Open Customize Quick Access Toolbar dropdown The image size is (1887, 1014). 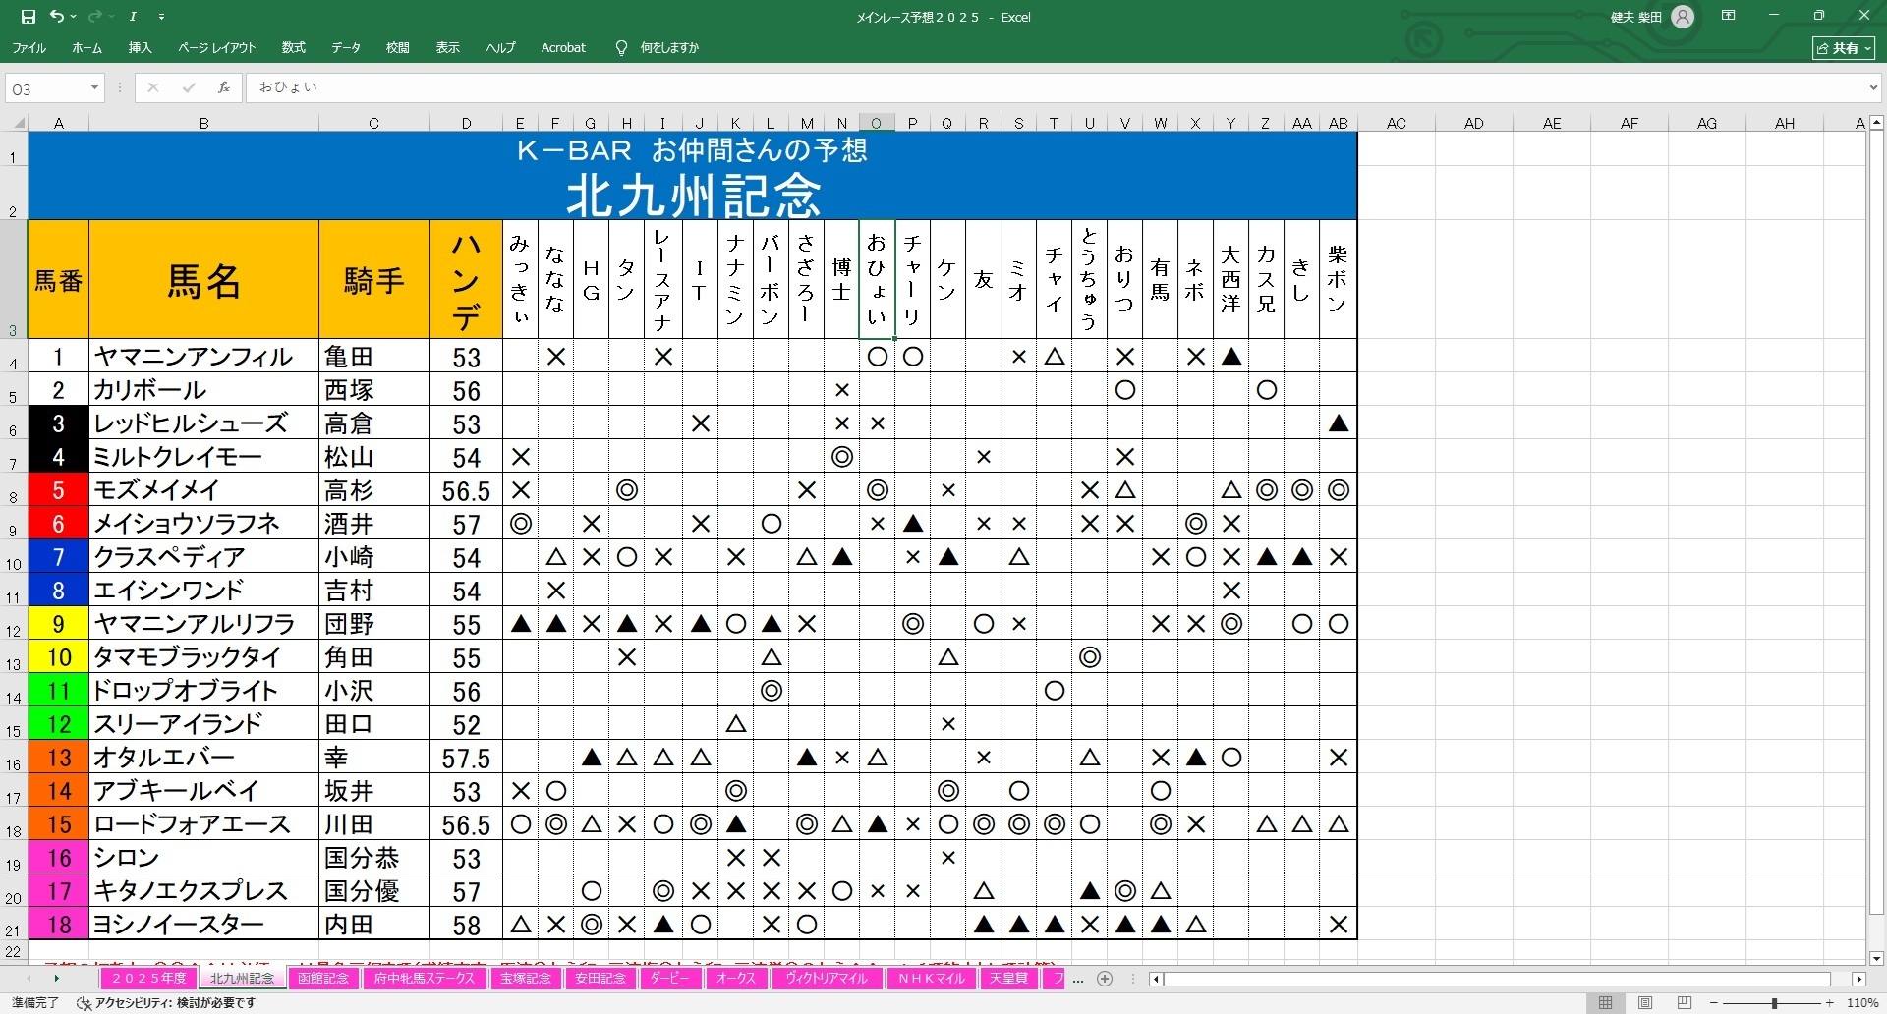pos(162,17)
